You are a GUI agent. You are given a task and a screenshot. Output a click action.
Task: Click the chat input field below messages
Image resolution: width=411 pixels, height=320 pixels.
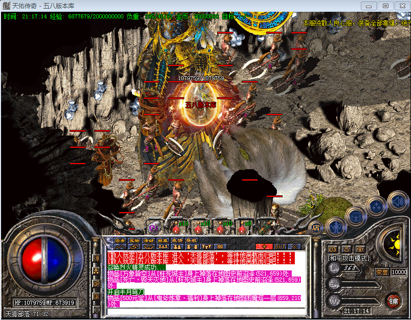pyautogui.click(x=207, y=312)
